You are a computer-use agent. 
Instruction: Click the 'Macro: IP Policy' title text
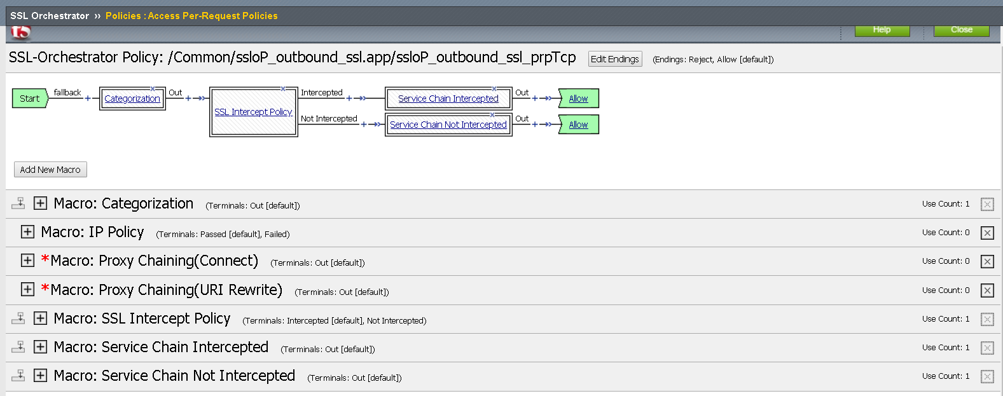[92, 232]
